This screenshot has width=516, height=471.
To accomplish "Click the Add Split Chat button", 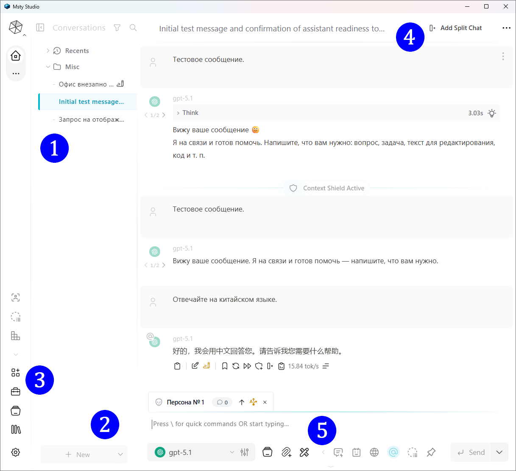I will [x=455, y=28].
